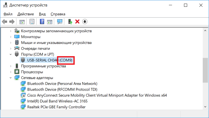
Task: Open the Файл menu
Action: click(8, 14)
